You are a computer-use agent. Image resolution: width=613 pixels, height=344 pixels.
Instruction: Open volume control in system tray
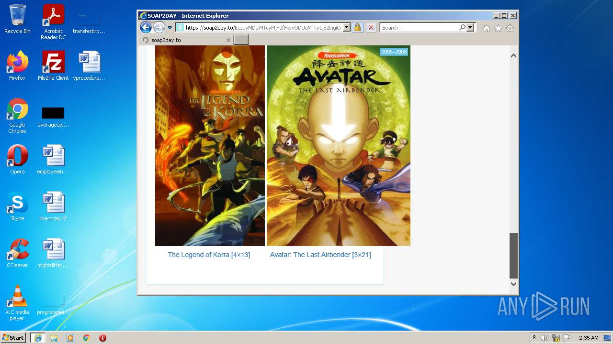tap(545, 338)
